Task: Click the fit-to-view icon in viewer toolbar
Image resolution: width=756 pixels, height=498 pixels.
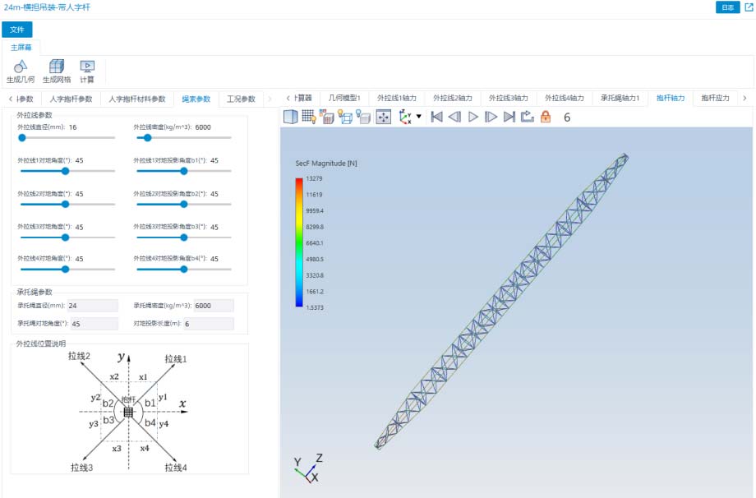Action: point(383,117)
